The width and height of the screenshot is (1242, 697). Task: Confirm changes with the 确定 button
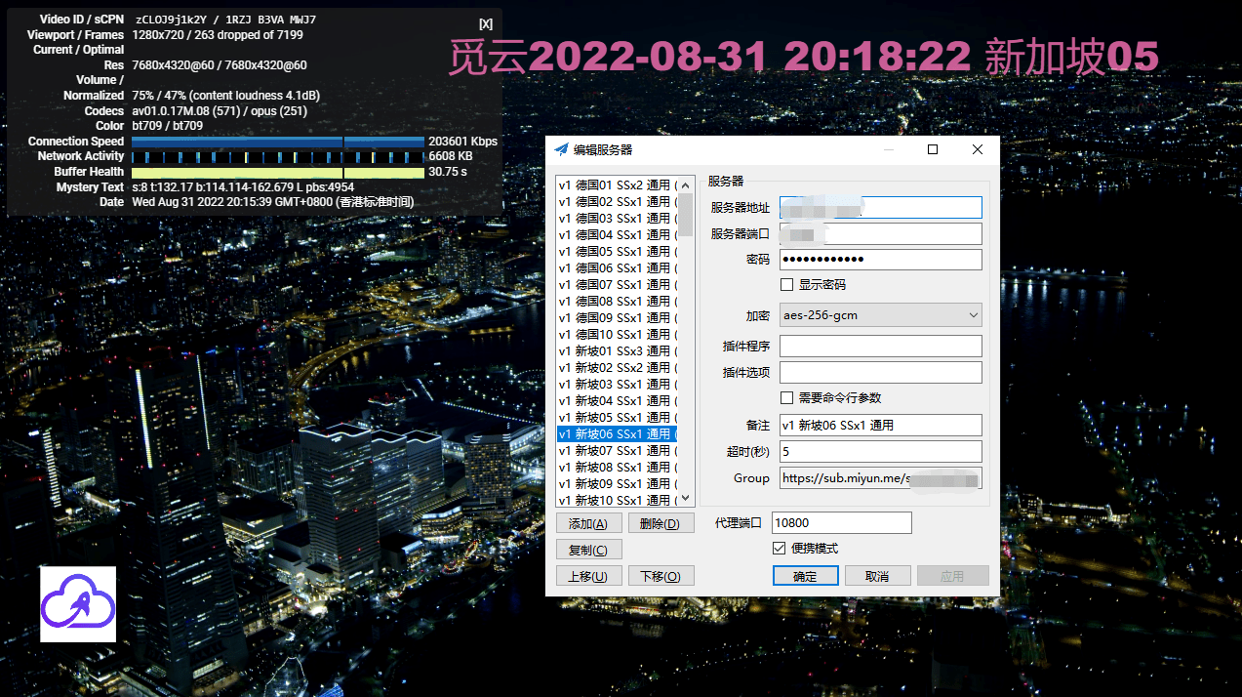pyautogui.click(x=804, y=575)
